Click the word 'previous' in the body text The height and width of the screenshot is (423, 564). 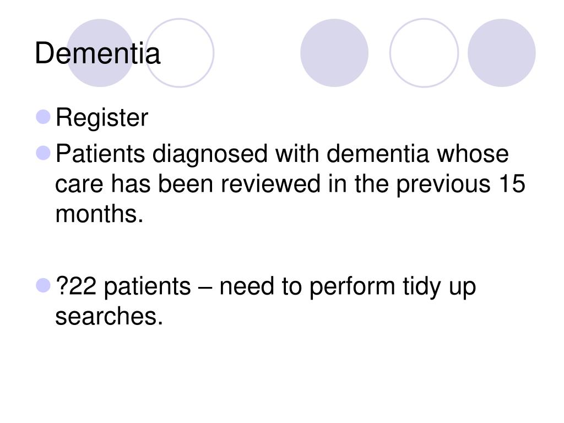click(443, 185)
